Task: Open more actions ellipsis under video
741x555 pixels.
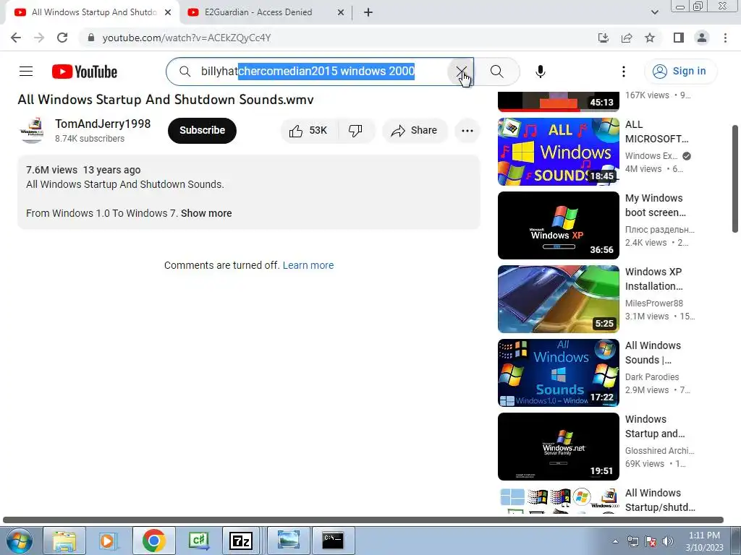Action: [467, 131]
